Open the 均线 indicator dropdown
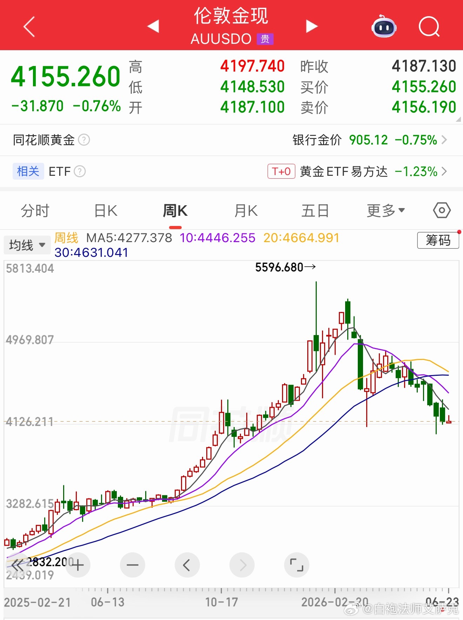The height and width of the screenshot is (620, 463). pyautogui.click(x=27, y=245)
